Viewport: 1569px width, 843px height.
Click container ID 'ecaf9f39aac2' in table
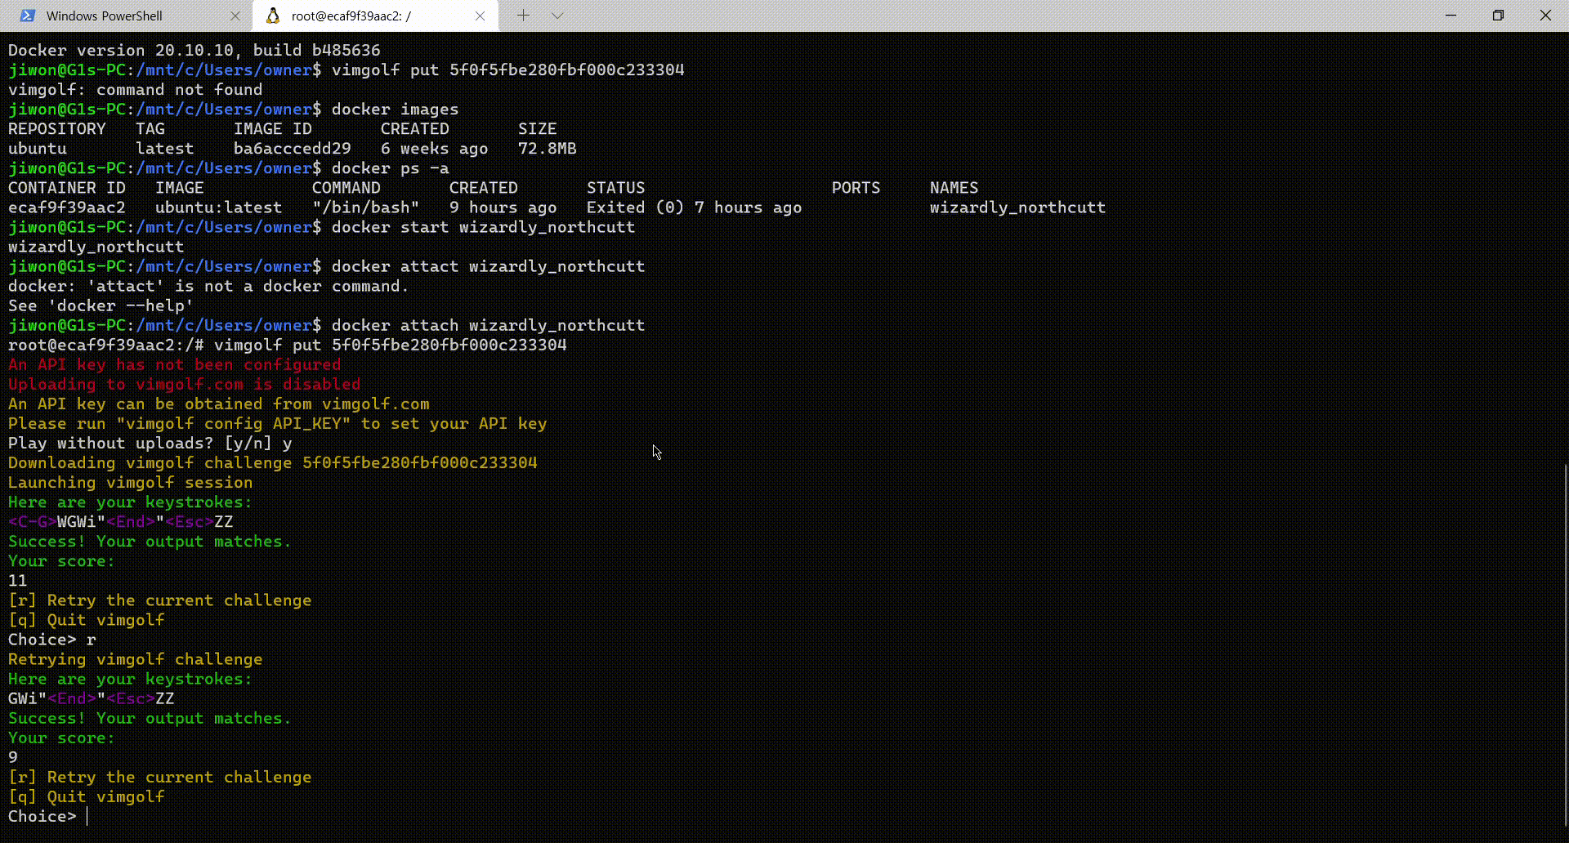coord(67,207)
